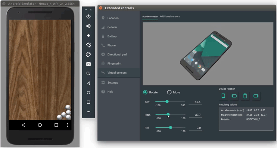The height and width of the screenshot is (148, 277).
Task: Click the cluster of white balls in emulator
Action: [x=64, y=112]
